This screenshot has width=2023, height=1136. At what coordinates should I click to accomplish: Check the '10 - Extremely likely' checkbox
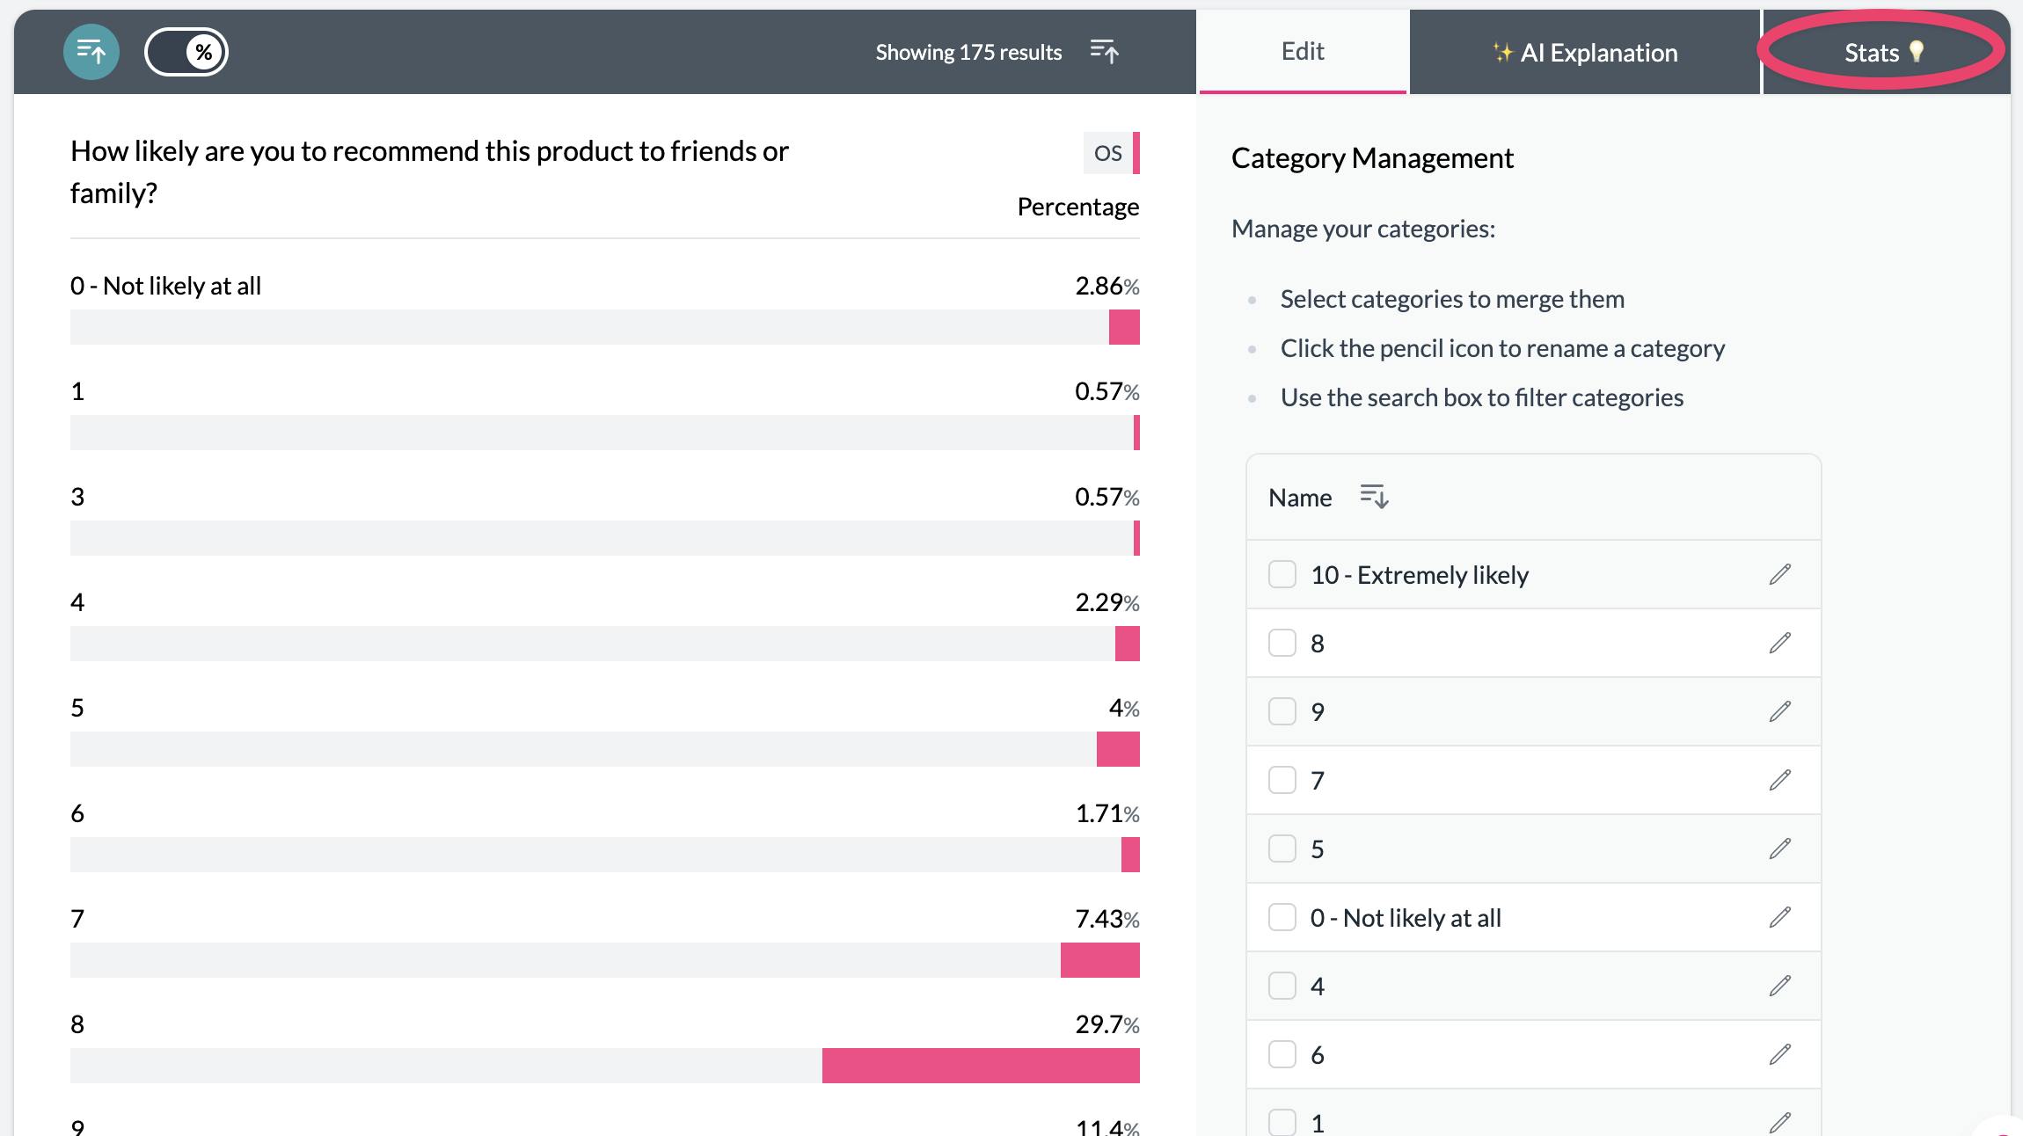tap(1282, 574)
